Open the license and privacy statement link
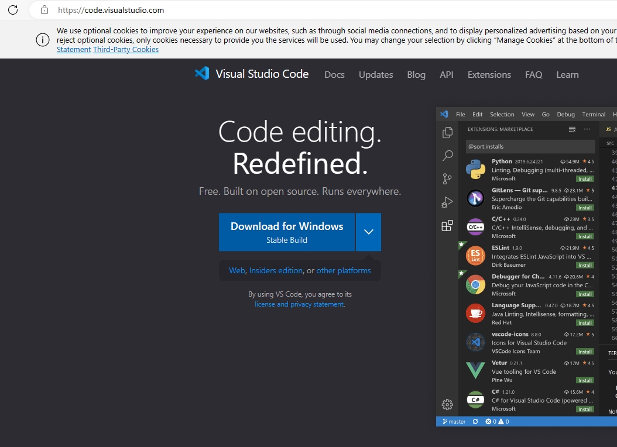The height and width of the screenshot is (447, 617). click(x=299, y=304)
